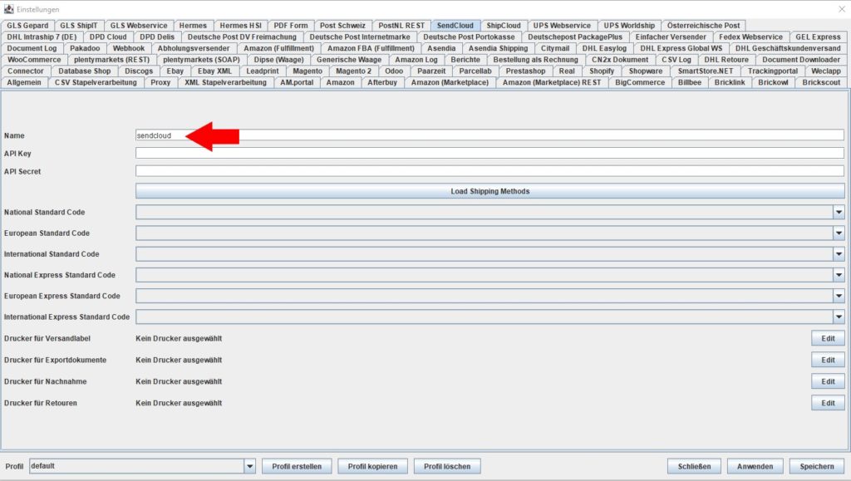Click into the API Secret field
Screen dimensions: 851x481
(x=490, y=171)
